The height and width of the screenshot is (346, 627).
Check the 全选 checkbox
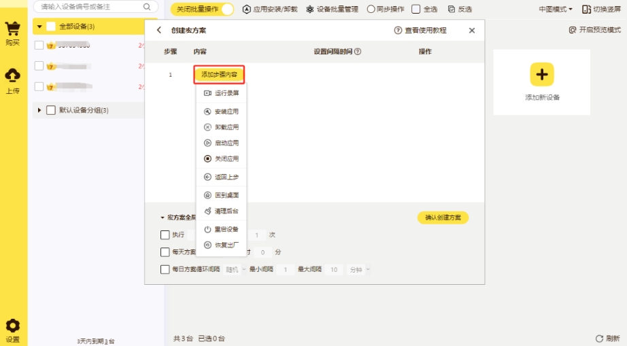tap(416, 10)
